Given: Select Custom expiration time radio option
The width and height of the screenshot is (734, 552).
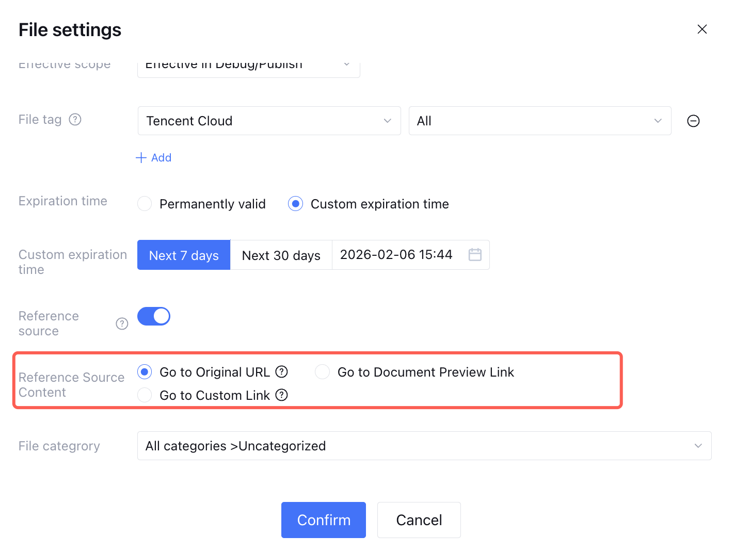Looking at the screenshot, I should pyautogui.click(x=295, y=204).
